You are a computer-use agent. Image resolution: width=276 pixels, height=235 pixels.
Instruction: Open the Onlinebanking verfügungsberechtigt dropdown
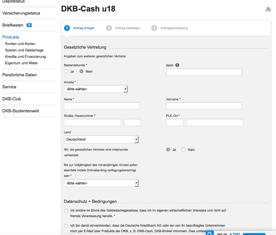coord(101,183)
